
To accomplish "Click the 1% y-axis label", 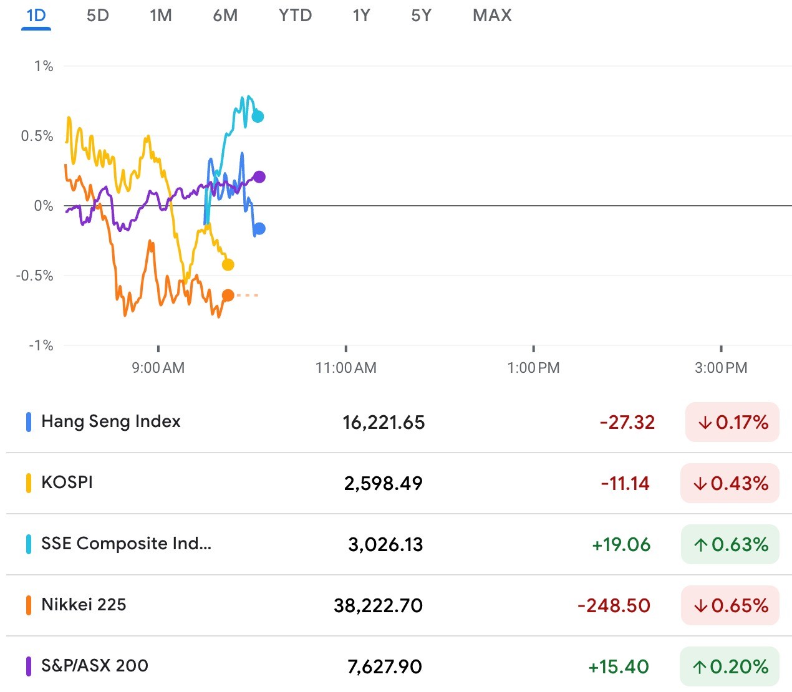I will click(x=44, y=66).
